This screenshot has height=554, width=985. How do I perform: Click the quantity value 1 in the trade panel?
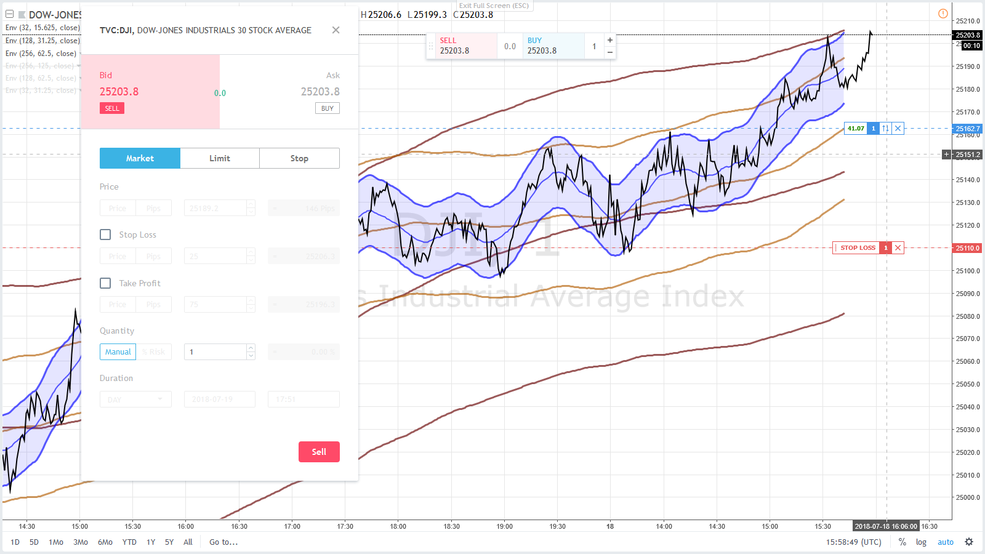[594, 46]
